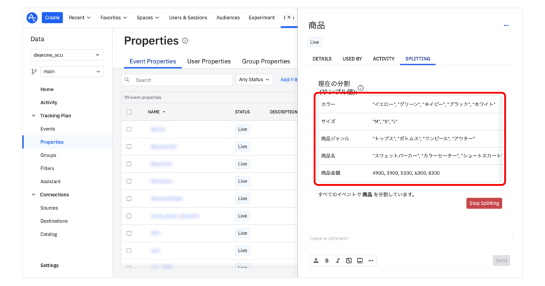Click the red Stop Splitting button

[484, 203]
